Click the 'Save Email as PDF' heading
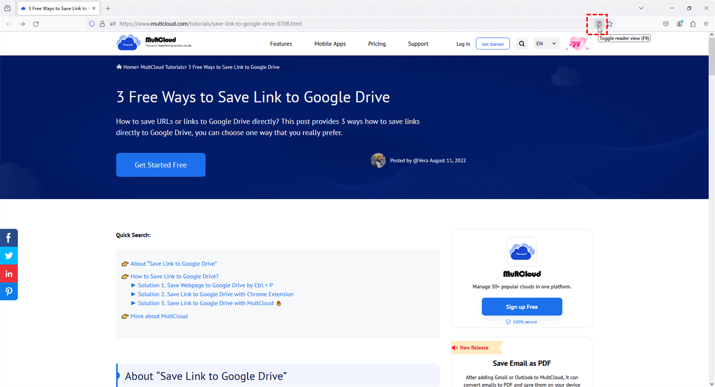Image resolution: width=715 pixels, height=387 pixels. click(522, 364)
